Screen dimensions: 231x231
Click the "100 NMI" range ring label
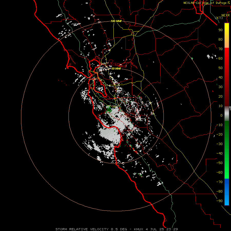point(116,21)
